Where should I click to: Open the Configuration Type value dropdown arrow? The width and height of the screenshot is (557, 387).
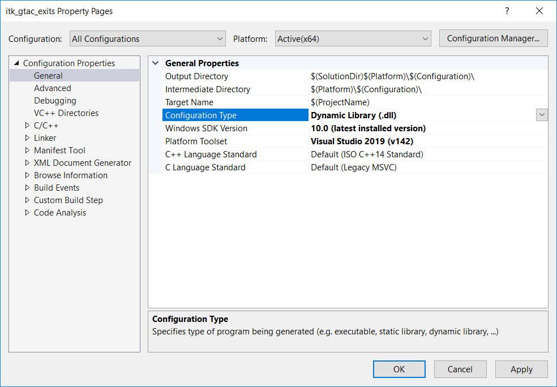point(542,115)
